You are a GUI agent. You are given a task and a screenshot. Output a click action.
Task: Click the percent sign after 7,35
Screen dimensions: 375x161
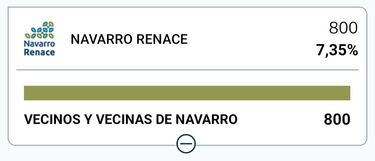click(353, 51)
